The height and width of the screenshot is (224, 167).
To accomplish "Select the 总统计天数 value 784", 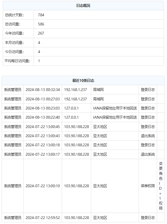I will pos(41,15).
